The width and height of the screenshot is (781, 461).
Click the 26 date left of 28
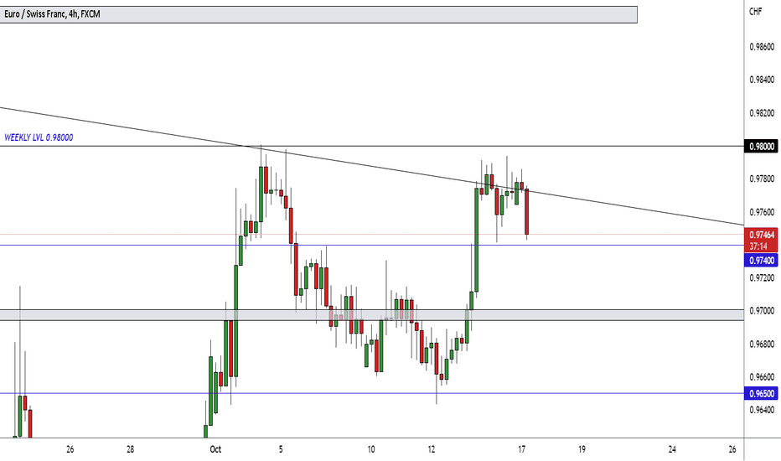tap(70, 449)
